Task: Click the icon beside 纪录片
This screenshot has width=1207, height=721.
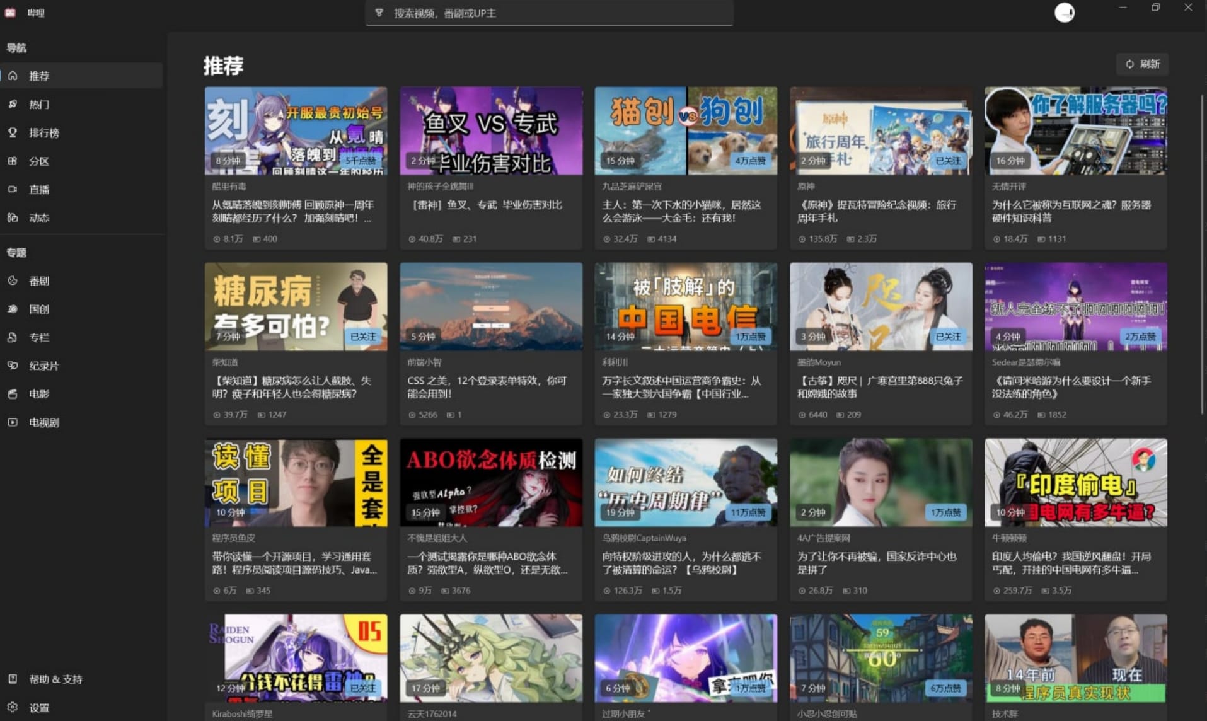Action: pos(13,366)
